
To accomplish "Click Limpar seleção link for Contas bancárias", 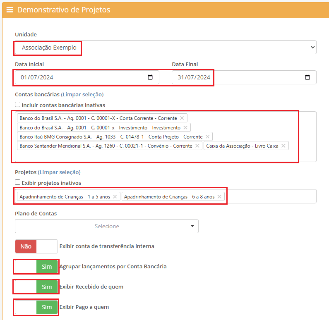I will coord(82,95).
